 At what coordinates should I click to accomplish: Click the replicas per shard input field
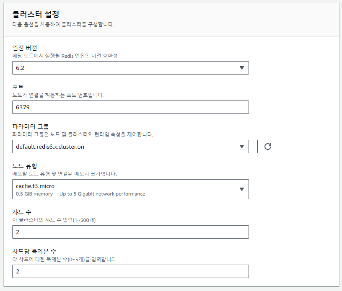pos(130,271)
